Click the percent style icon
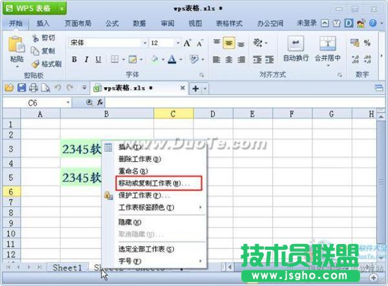388x286 pixels. [x=367, y=43]
